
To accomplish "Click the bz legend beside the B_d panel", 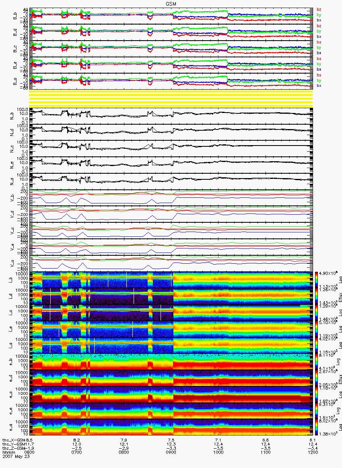I will pyautogui.click(x=319, y=26).
